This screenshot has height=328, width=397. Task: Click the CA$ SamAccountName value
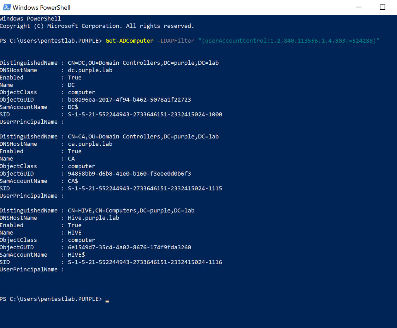(x=73, y=181)
